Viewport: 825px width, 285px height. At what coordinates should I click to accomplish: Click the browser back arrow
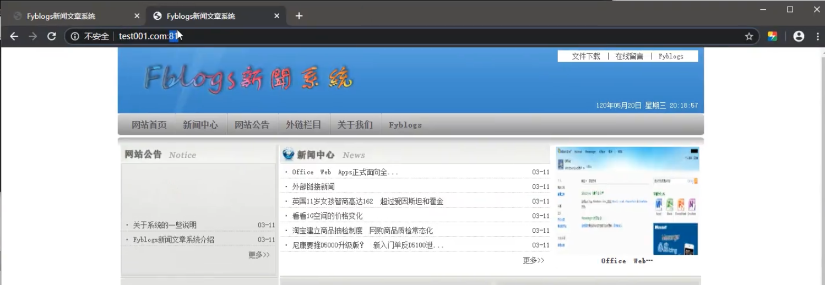[x=14, y=36]
